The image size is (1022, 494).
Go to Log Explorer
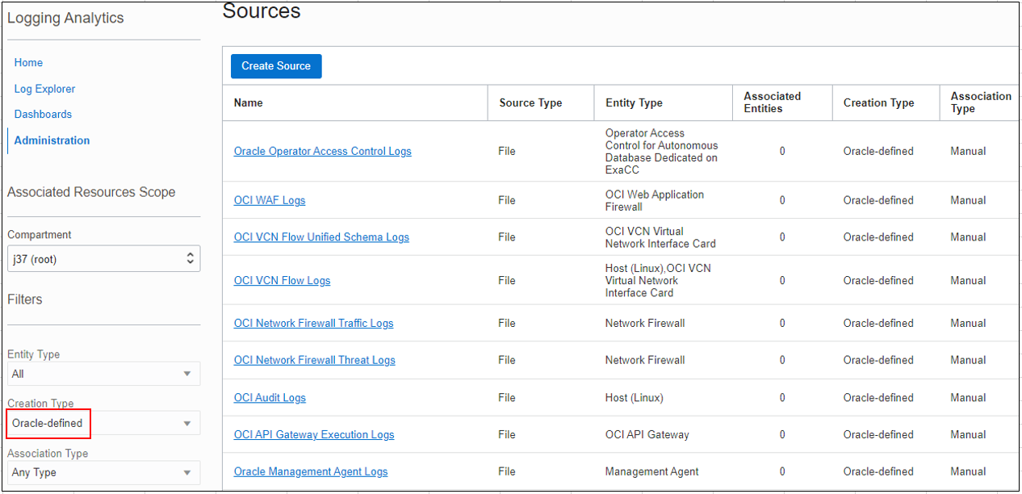pos(44,89)
